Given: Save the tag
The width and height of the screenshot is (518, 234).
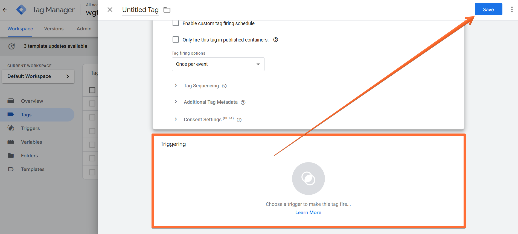Looking at the screenshot, I should (x=488, y=9).
